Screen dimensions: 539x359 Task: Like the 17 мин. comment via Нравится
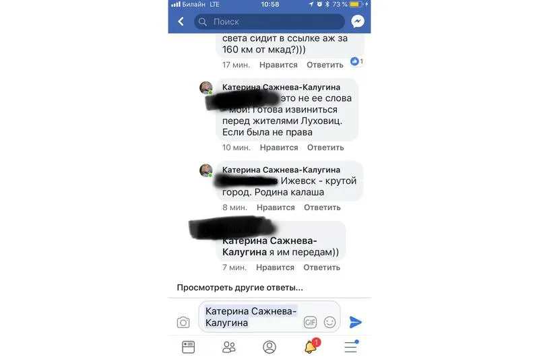click(278, 65)
